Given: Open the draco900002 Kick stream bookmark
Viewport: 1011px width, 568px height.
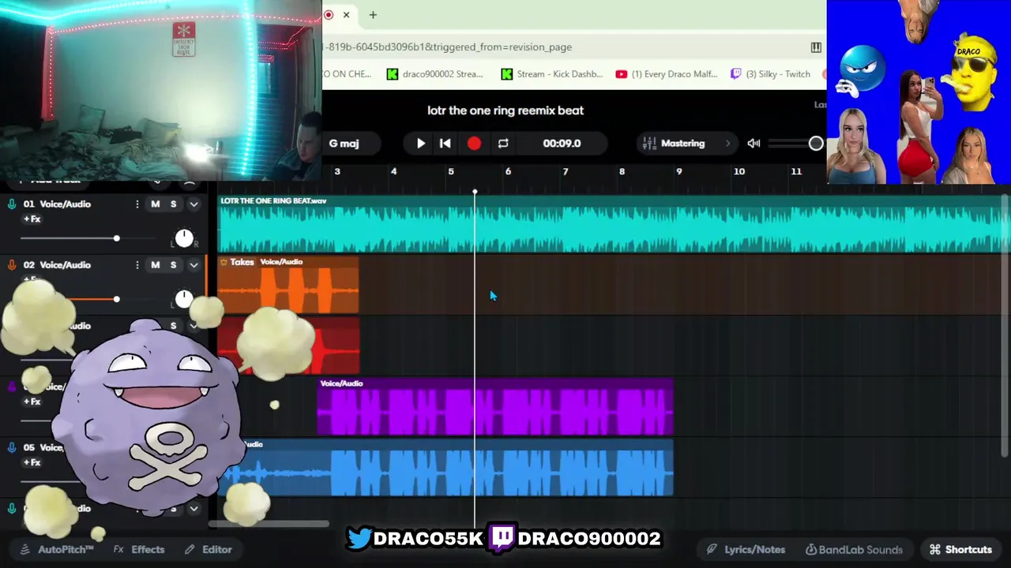Looking at the screenshot, I should (x=434, y=74).
